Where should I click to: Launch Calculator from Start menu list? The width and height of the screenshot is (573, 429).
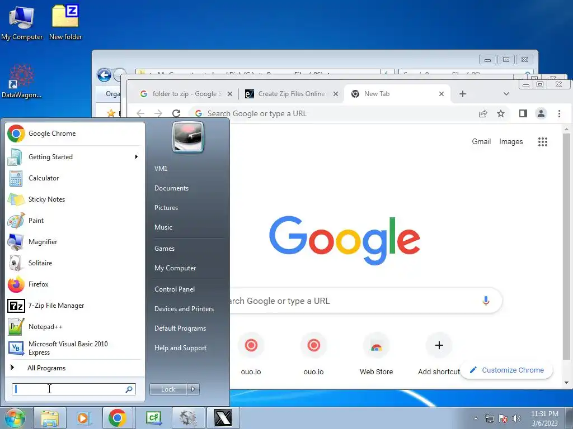(75, 178)
